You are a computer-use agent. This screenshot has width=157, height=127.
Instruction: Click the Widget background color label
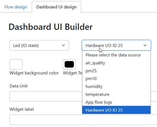click(34, 73)
